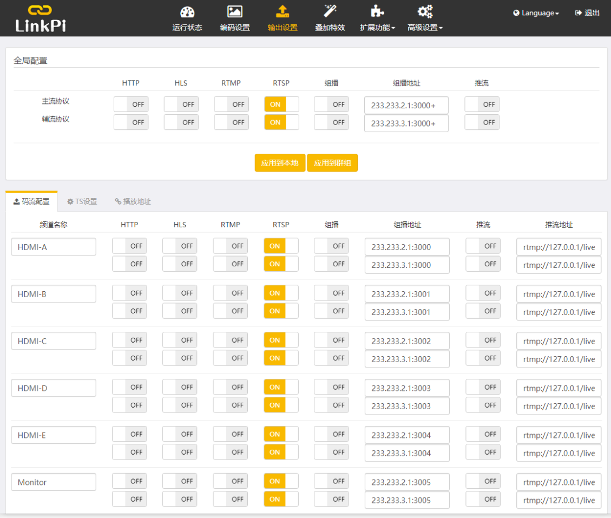Click the 输出设置 menu label

point(282,28)
